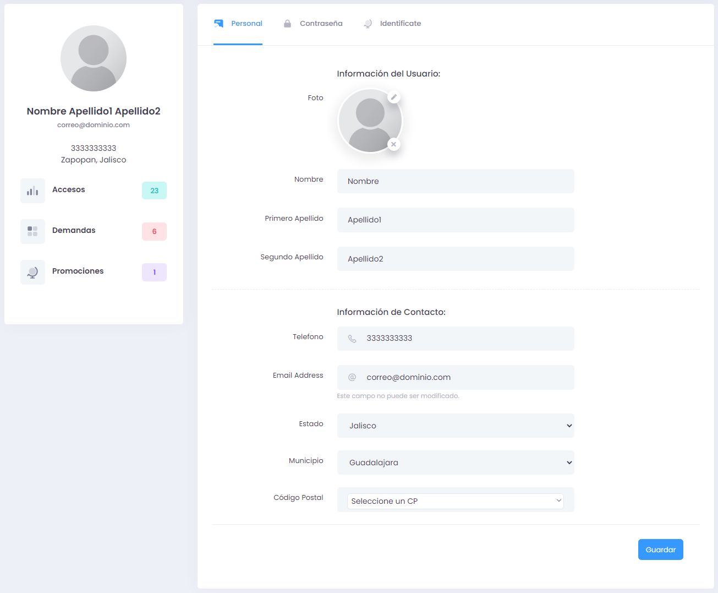Switch to the Contraseña tab

point(321,24)
